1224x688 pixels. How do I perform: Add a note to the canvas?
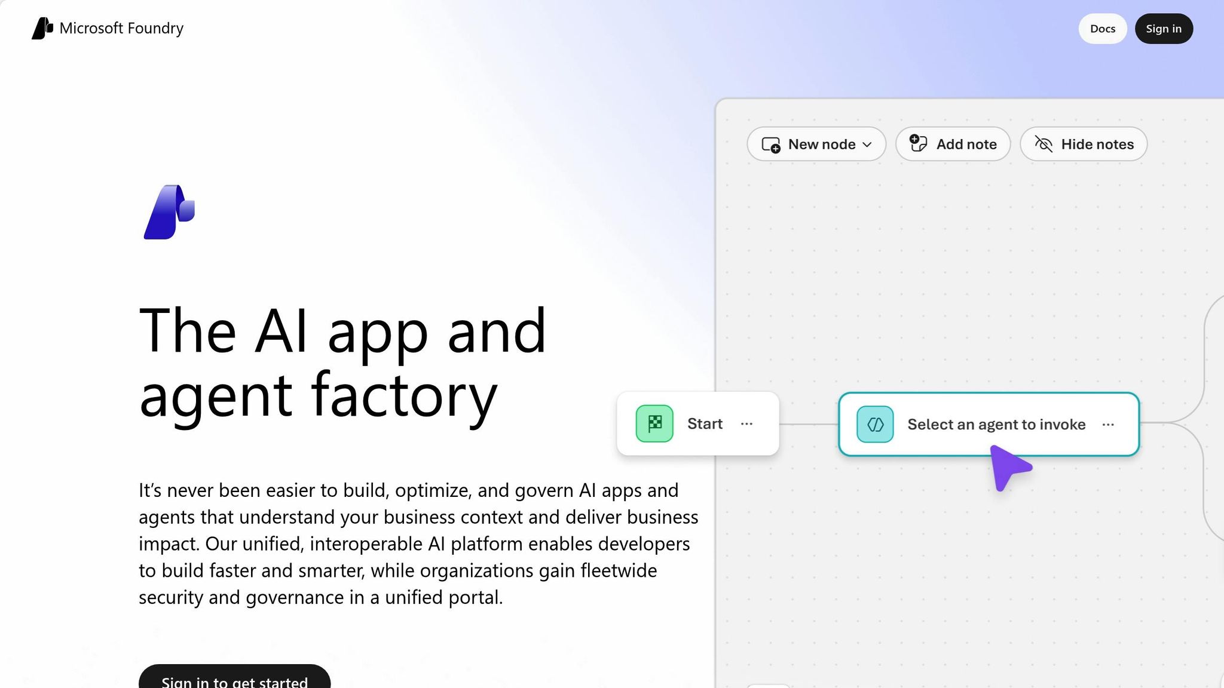953,144
